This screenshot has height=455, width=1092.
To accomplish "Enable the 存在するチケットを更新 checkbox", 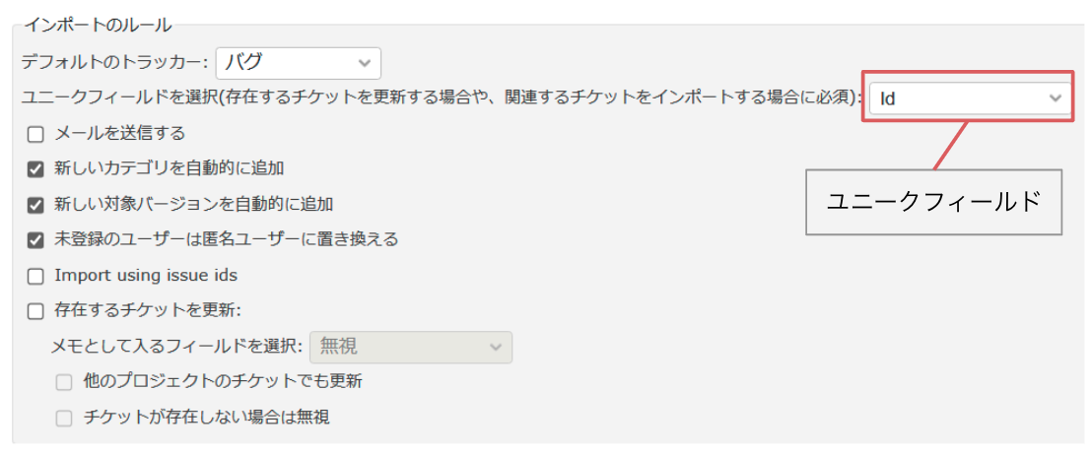I will coord(36,311).
